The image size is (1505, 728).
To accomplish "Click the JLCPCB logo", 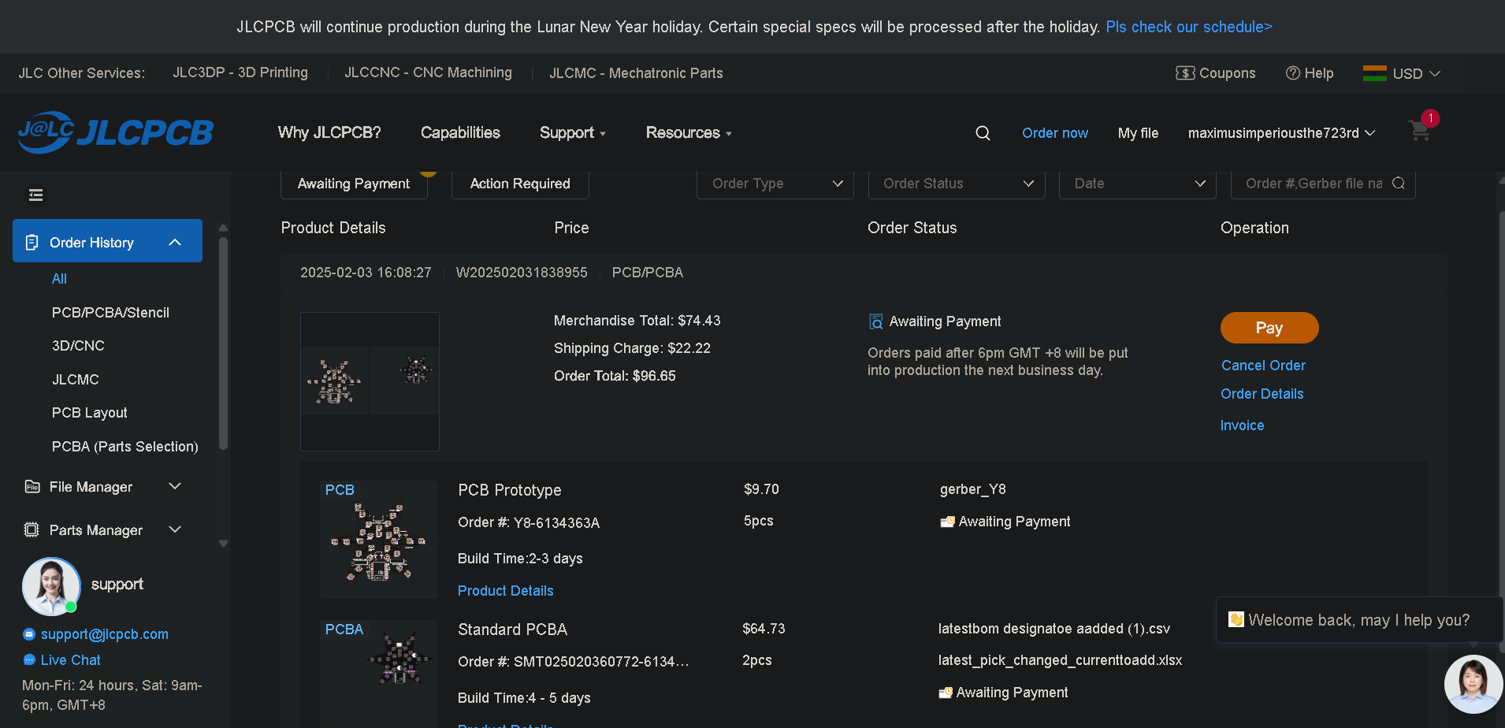I will [x=116, y=132].
